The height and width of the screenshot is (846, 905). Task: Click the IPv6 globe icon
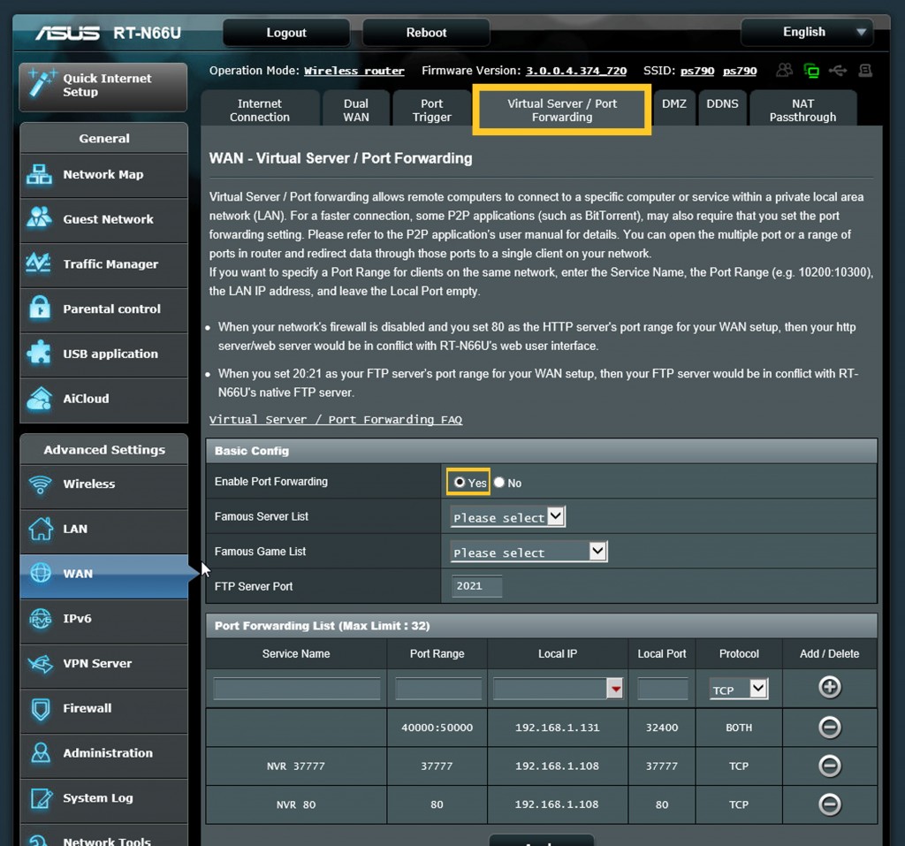tap(41, 619)
